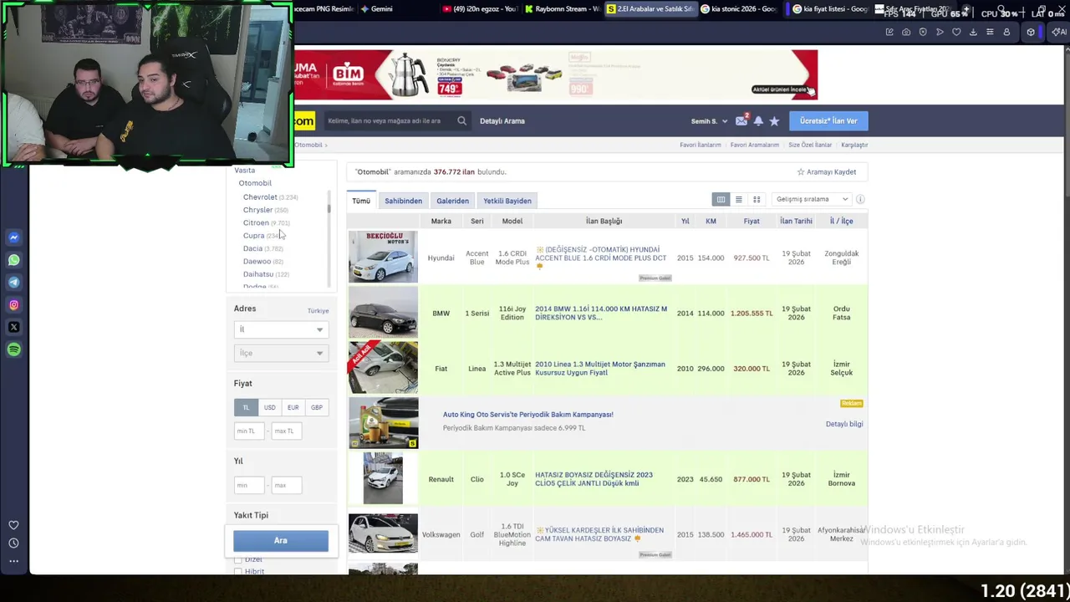Click Ücretsiz İlan Ver button
The width and height of the screenshot is (1070, 602).
(828, 120)
